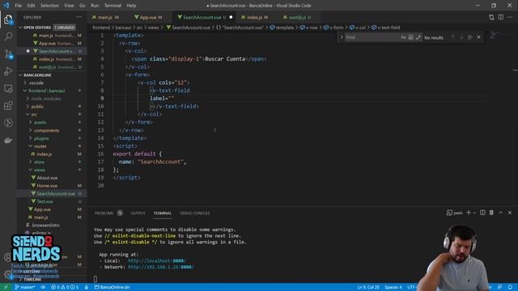Open index.js under the router folder
The width and height of the screenshot is (518, 291).
coord(45,154)
